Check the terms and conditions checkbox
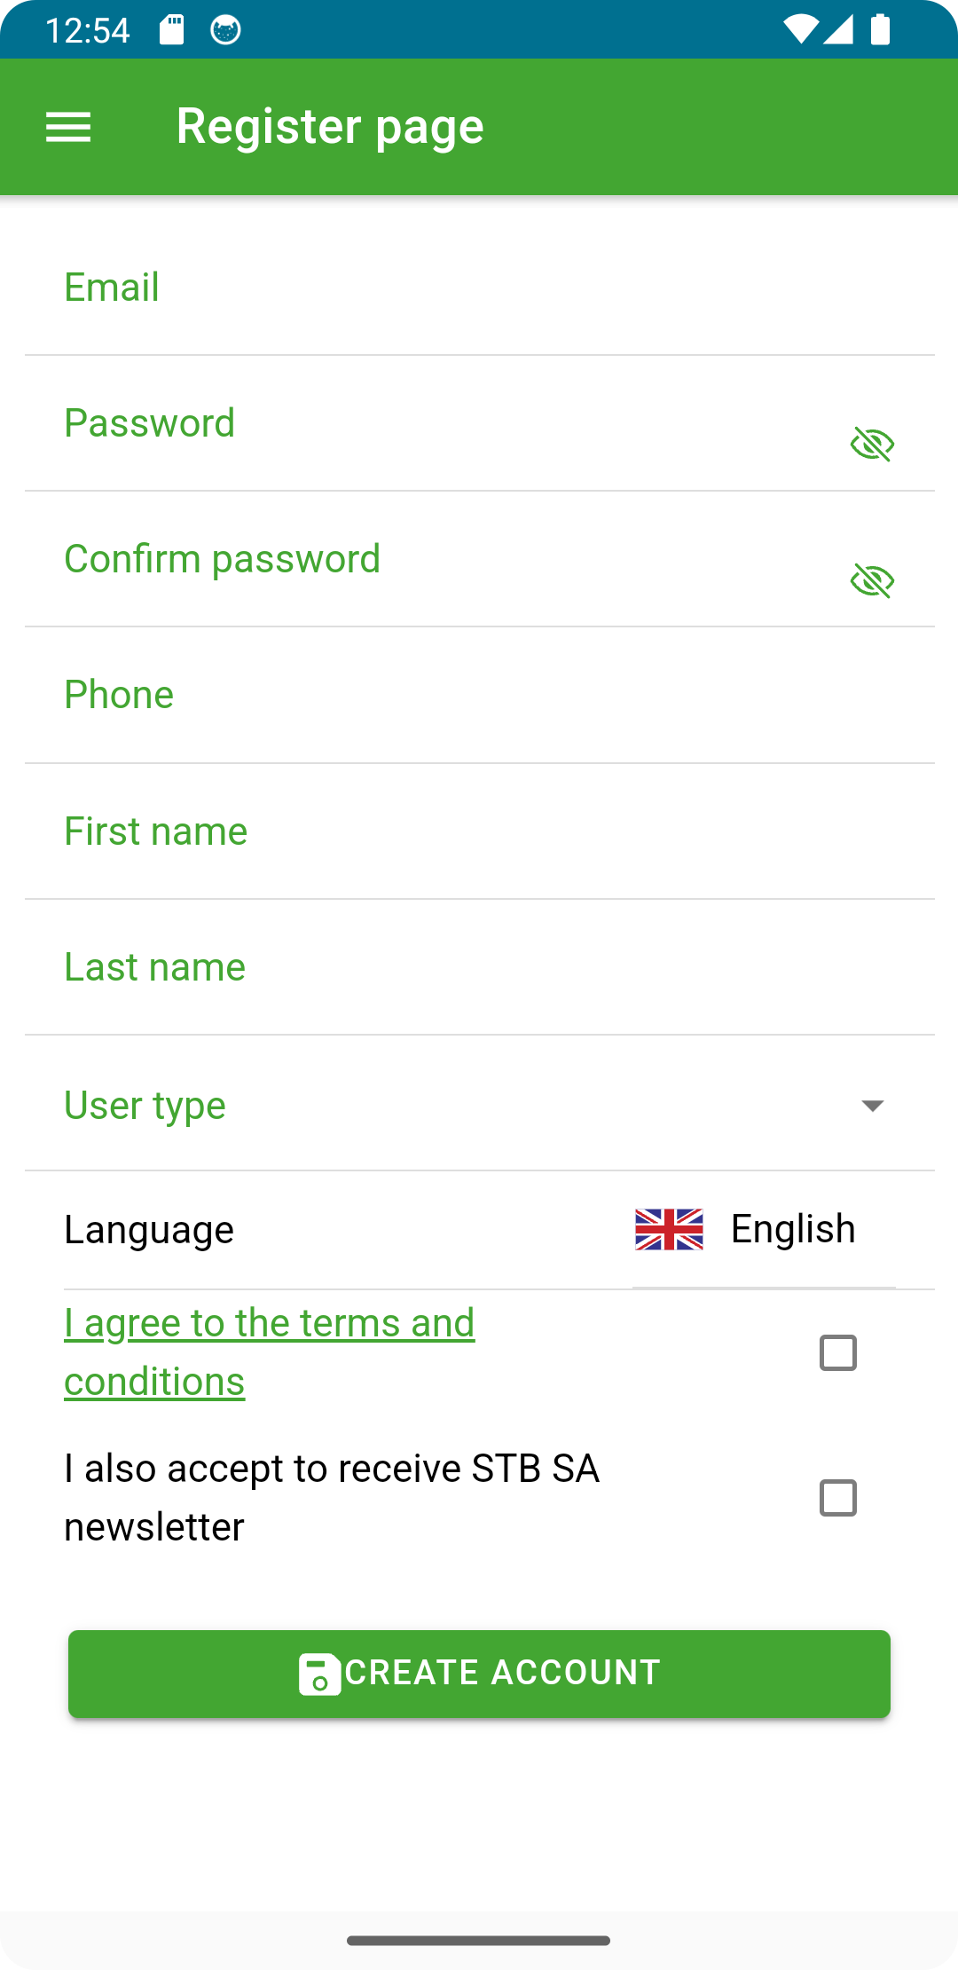 (x=837, y=1352)
